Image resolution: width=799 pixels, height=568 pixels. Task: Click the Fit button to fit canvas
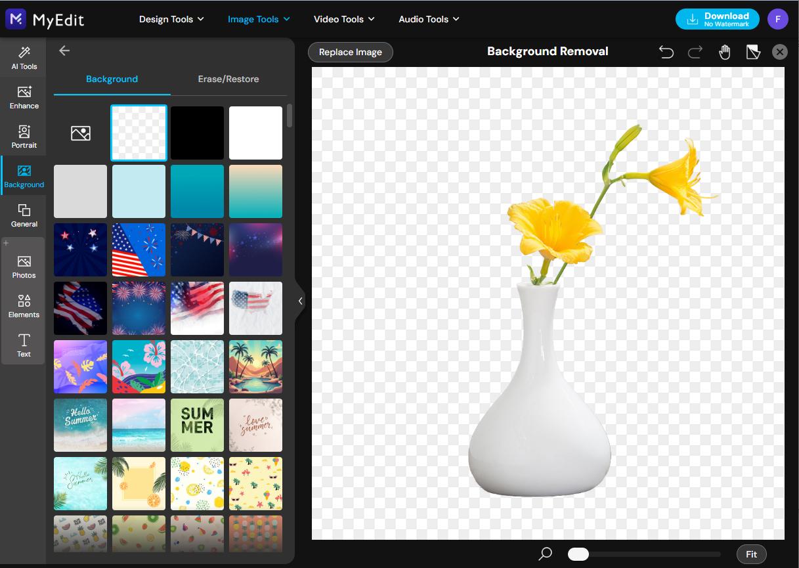751,554
